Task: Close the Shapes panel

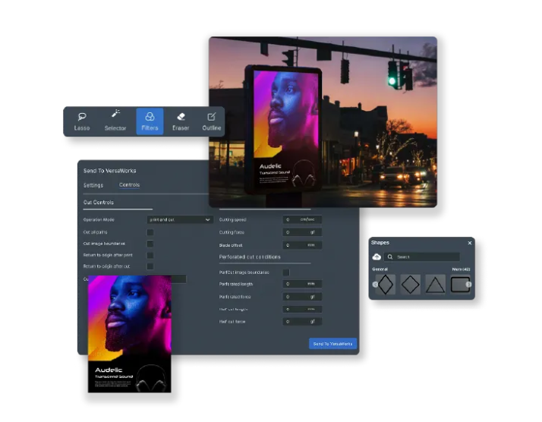Action: pos(469,243)
